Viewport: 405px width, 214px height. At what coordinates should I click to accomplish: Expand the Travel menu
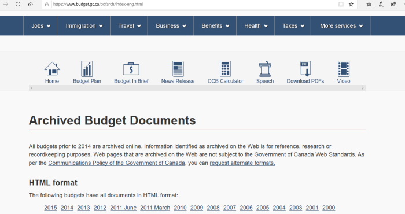pos(129,26)
